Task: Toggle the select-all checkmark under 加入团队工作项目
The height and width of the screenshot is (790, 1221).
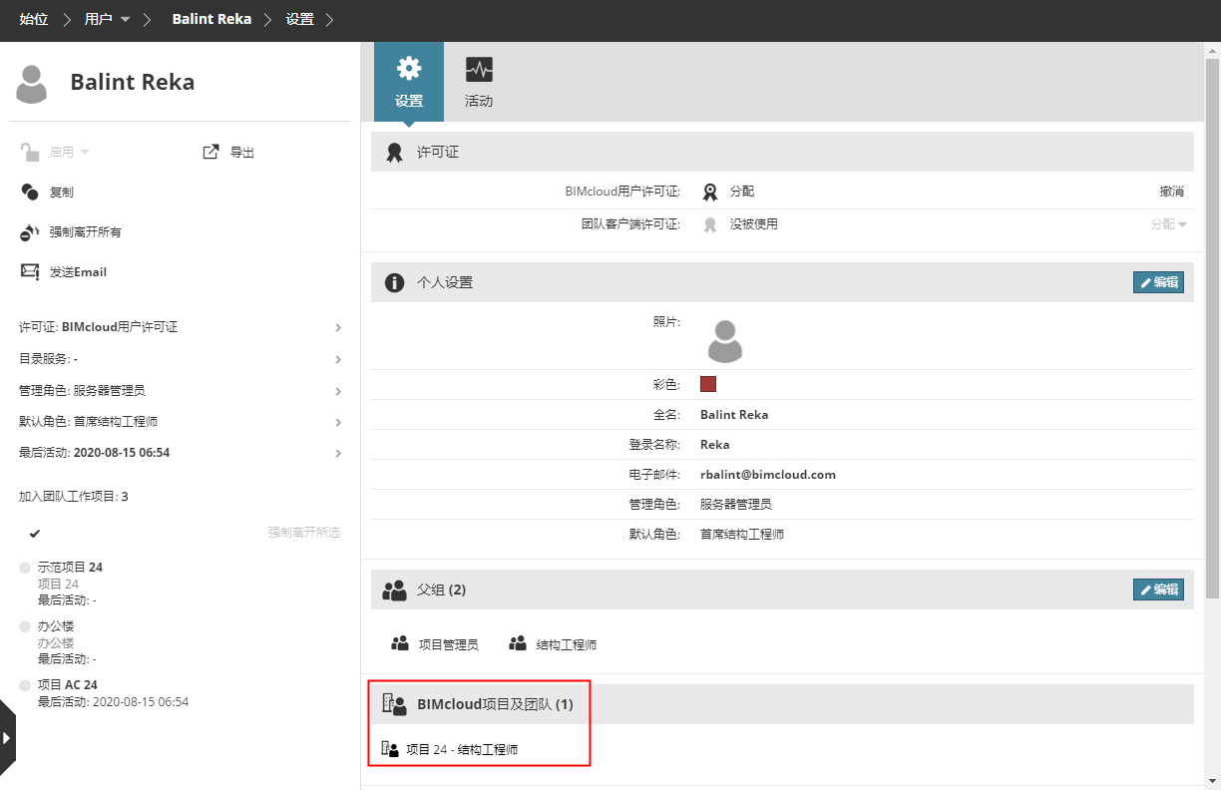Action: (x=35, y=533)
